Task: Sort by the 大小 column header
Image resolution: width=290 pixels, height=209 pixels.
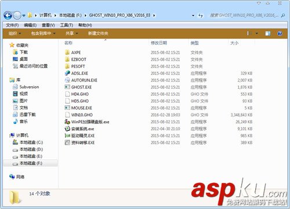Action: [x=234, y=43]
